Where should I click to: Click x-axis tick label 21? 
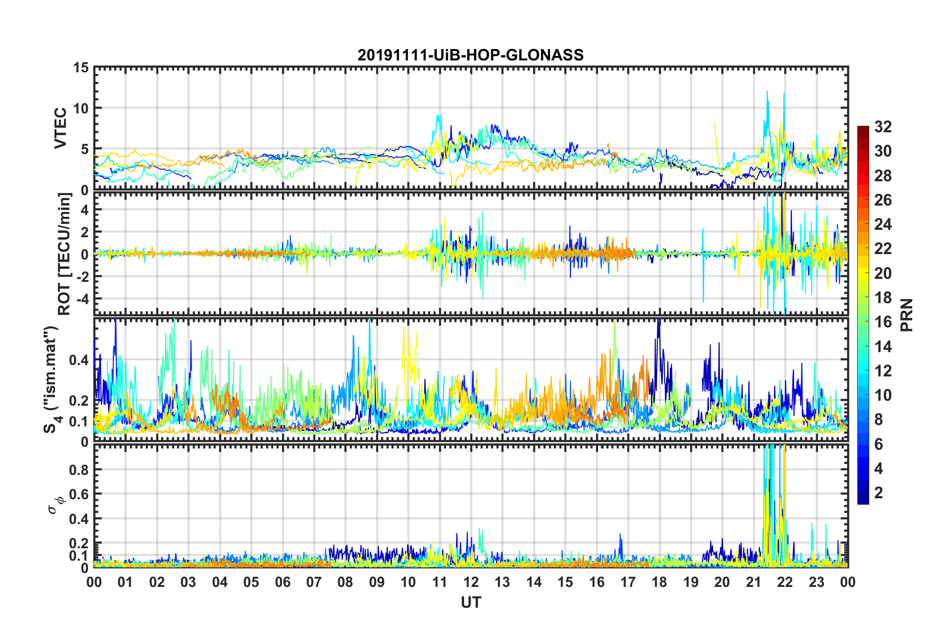753,582
